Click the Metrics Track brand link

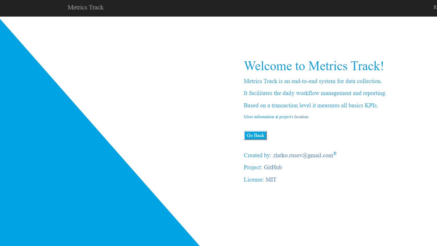click(85, 7)
